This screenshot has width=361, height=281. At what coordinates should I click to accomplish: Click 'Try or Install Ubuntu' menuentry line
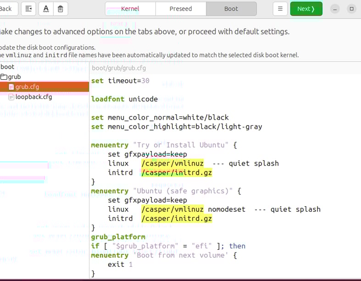164,145
